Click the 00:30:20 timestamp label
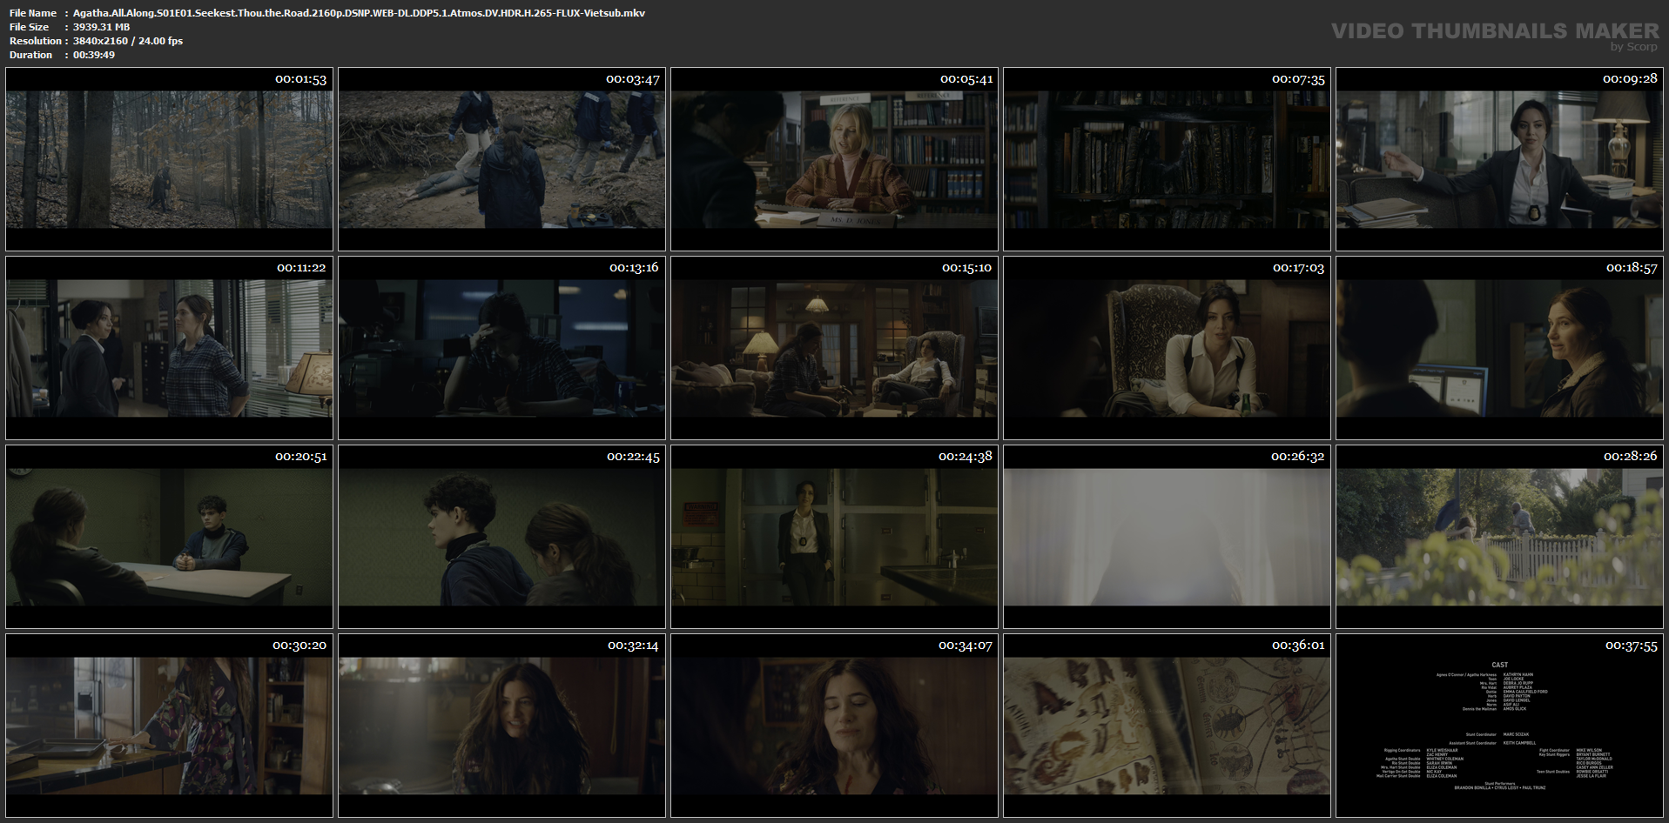Screen dimensions: 1669x823 click(299, 646)
